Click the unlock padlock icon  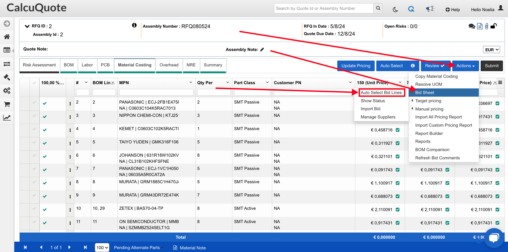tap(494, 26)
